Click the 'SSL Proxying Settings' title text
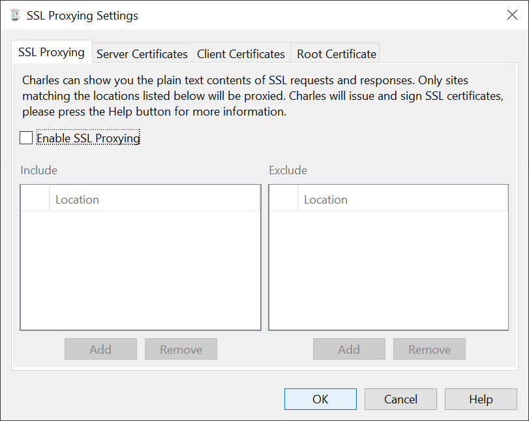529x421 pixels. (x=82, y=16)
